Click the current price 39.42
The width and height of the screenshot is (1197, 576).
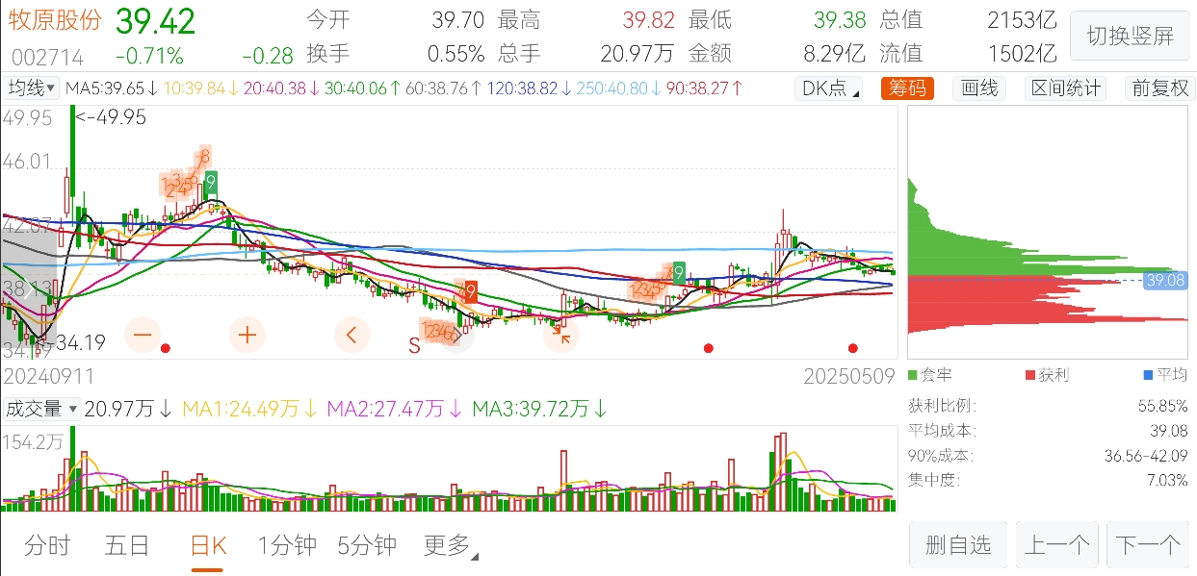click(x=155, y=20)
